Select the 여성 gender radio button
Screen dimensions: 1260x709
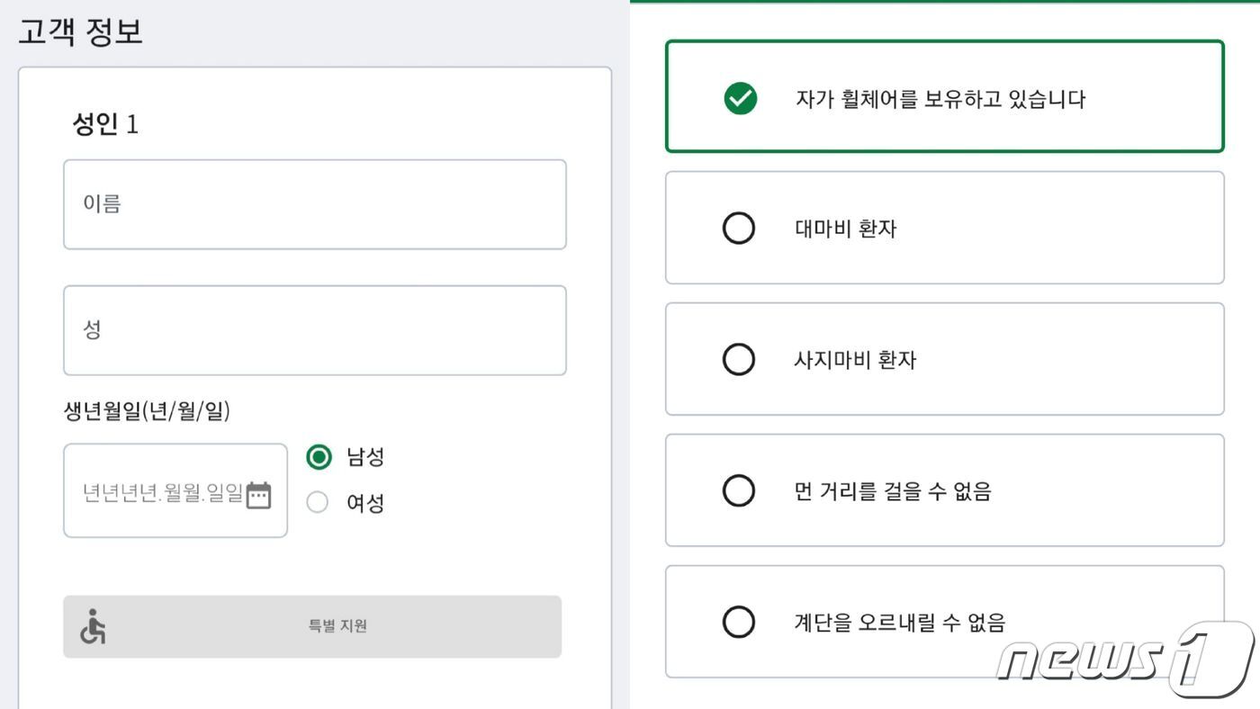(x=317, y=502)
